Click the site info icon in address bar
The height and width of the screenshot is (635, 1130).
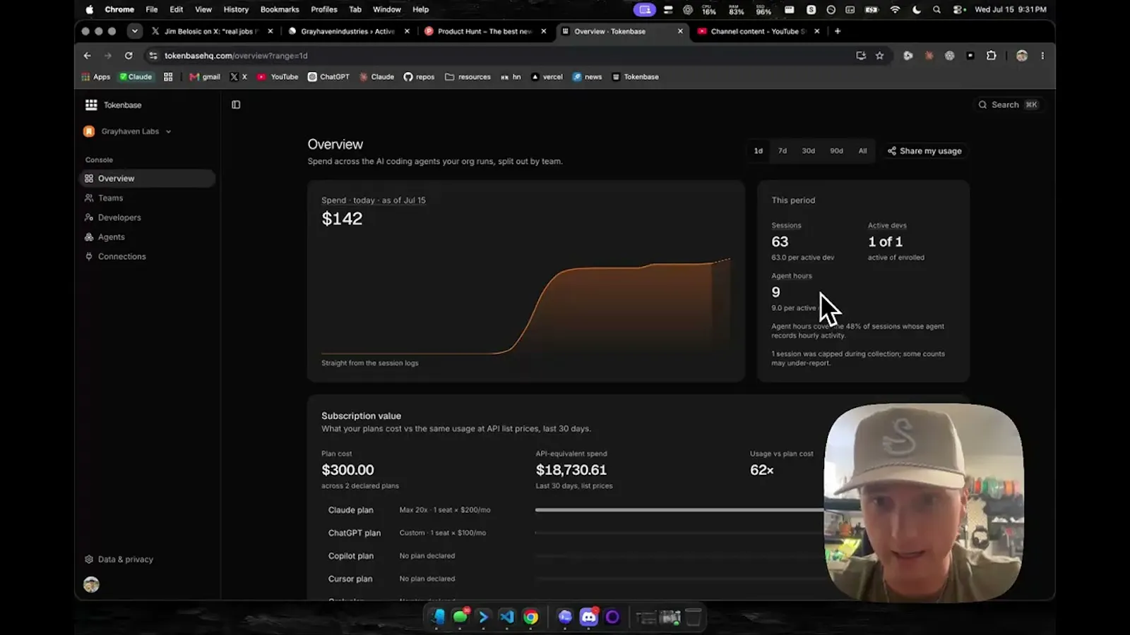coord(153,56)
